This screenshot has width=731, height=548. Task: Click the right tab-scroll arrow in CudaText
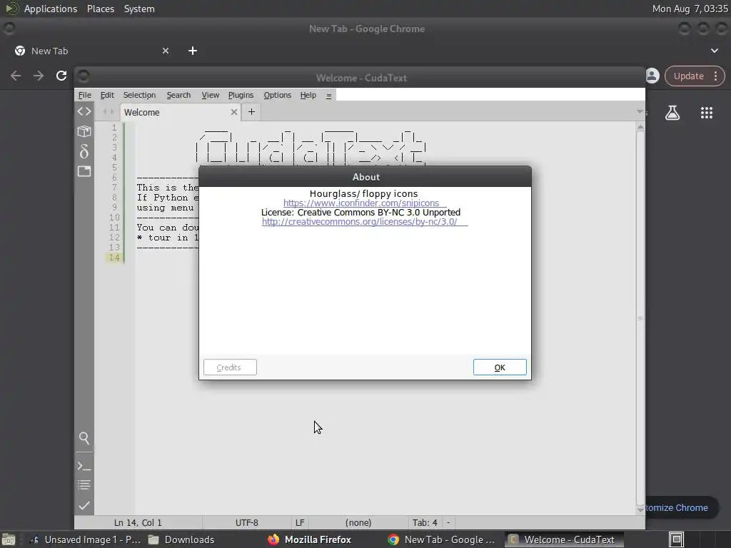[x=112, y=112]
